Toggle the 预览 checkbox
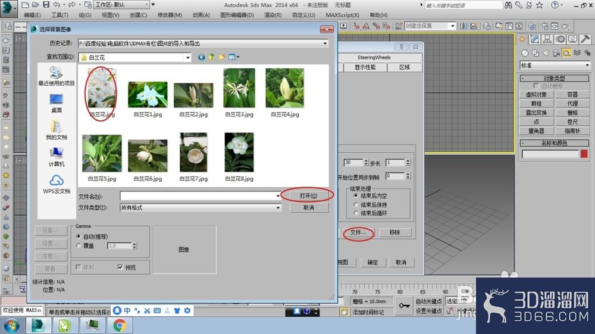The image size is (595, 334). point(120,267)
